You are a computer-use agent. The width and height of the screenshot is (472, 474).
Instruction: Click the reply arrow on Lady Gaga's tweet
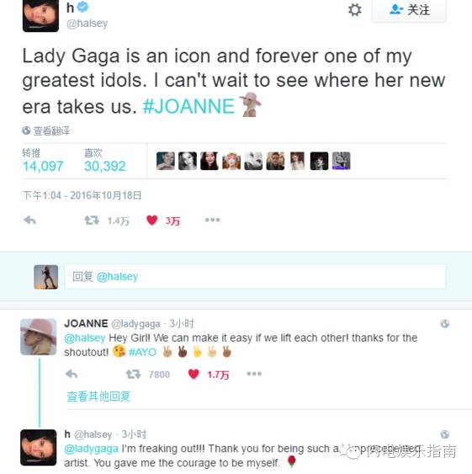pos(72,374)
